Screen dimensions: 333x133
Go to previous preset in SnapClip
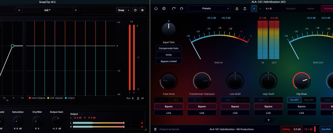click(19, 10)
